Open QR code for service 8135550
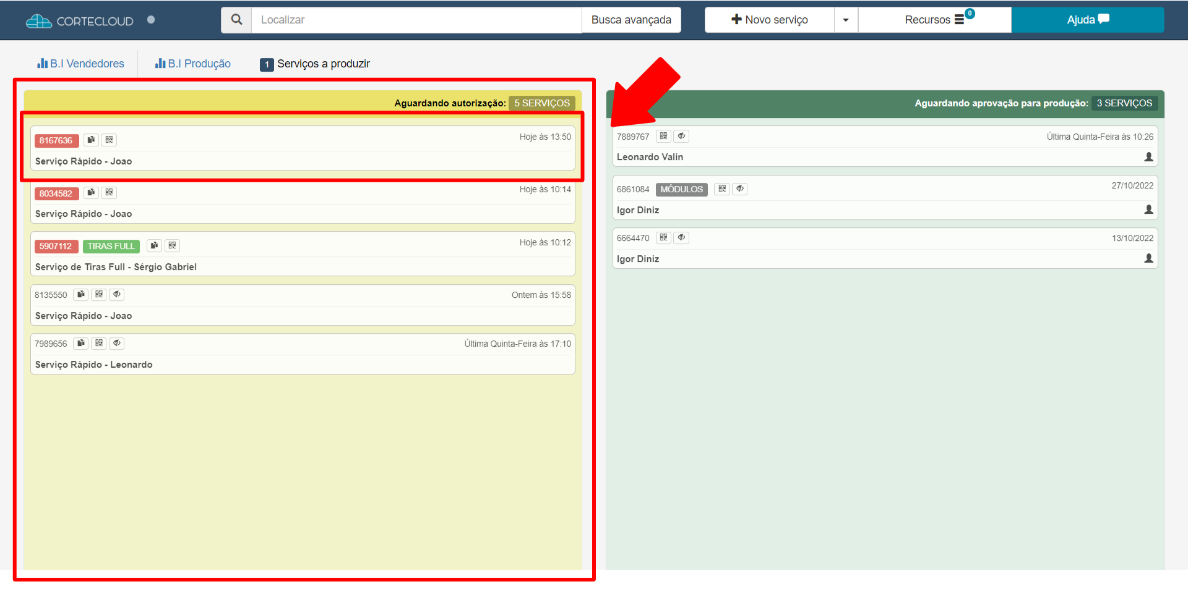1188x592 pixels. click(99, 295)
